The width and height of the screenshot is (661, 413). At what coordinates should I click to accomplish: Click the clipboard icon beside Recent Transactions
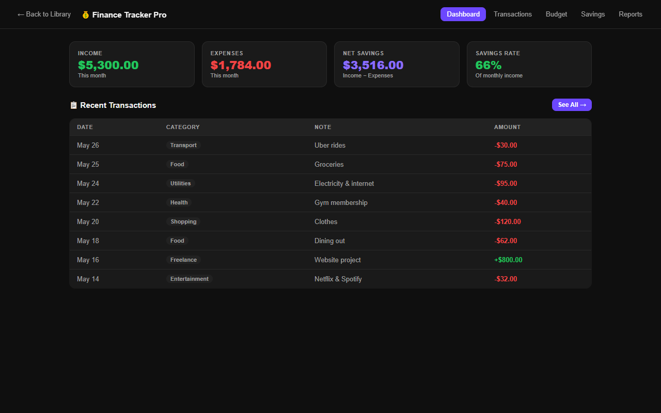click(73, 105)
